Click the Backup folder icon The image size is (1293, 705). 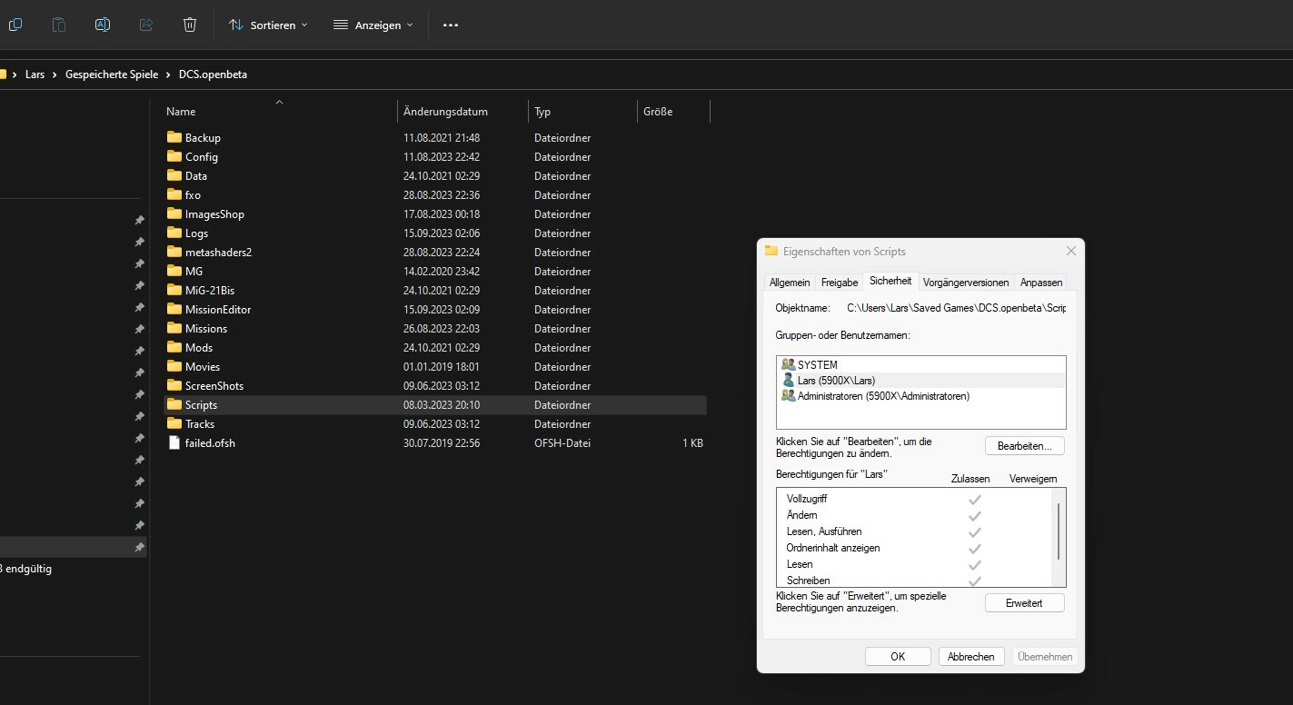click(x=175, y=137)
